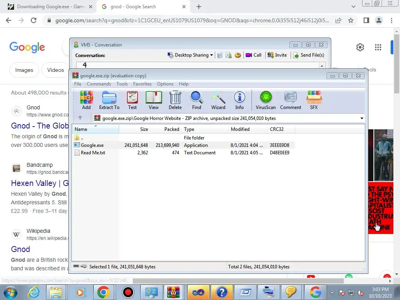Launch the Wizard wand tool
This screenshot has width=400, height=300.
(x=218, y=100)
